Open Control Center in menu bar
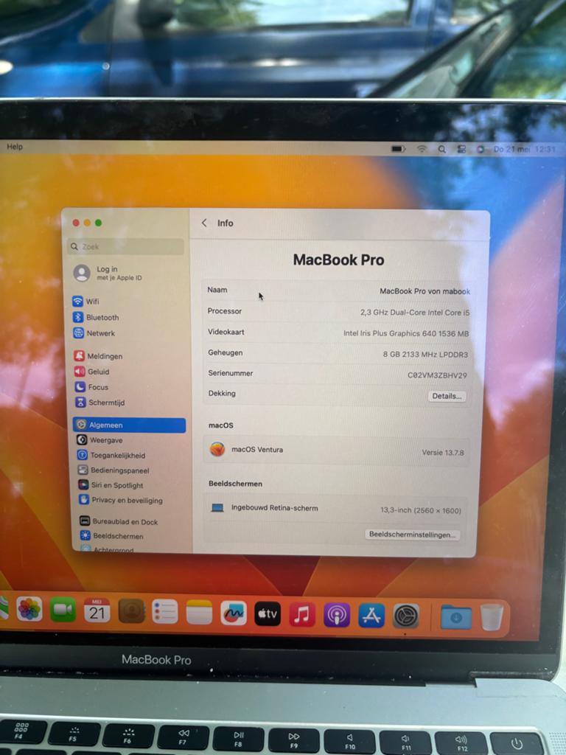The image size is (566, 755). 461,149
